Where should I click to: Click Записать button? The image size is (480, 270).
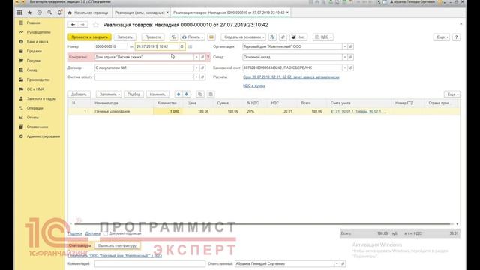125,37
